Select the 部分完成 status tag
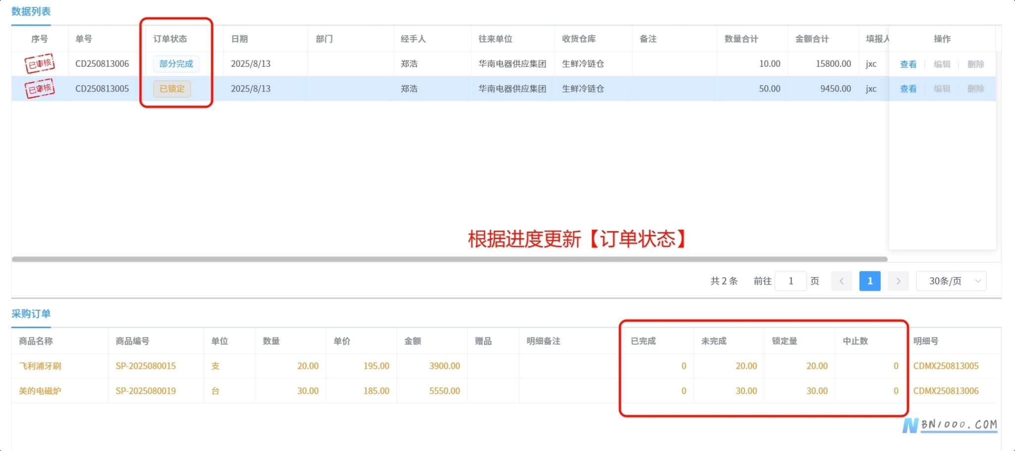This screenshot has height=451, width=1015. (x=176, y=64)
